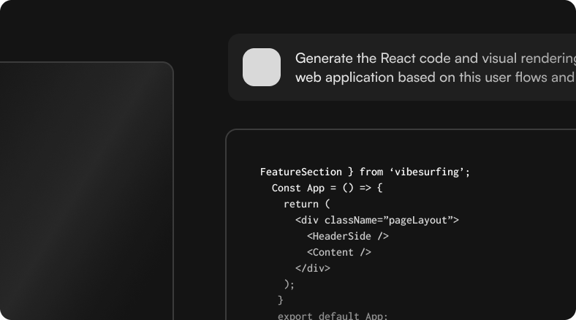
Task: Select the 'Generate the React code' prompt message
Action: pyautogui.click(x=402, y=67)
